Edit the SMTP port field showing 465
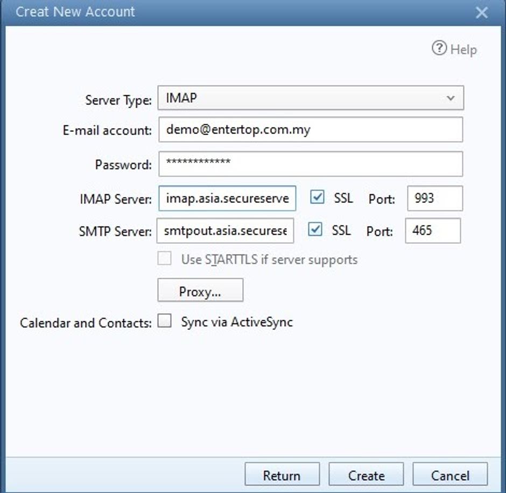The image size is (506, 493). [432, 231]
